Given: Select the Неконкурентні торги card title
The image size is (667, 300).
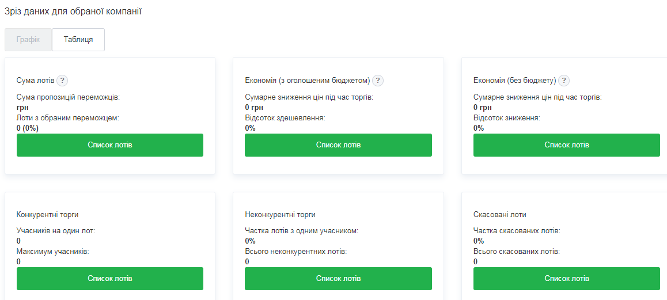Looking at the screenshot, I should (x=280, y=215).
